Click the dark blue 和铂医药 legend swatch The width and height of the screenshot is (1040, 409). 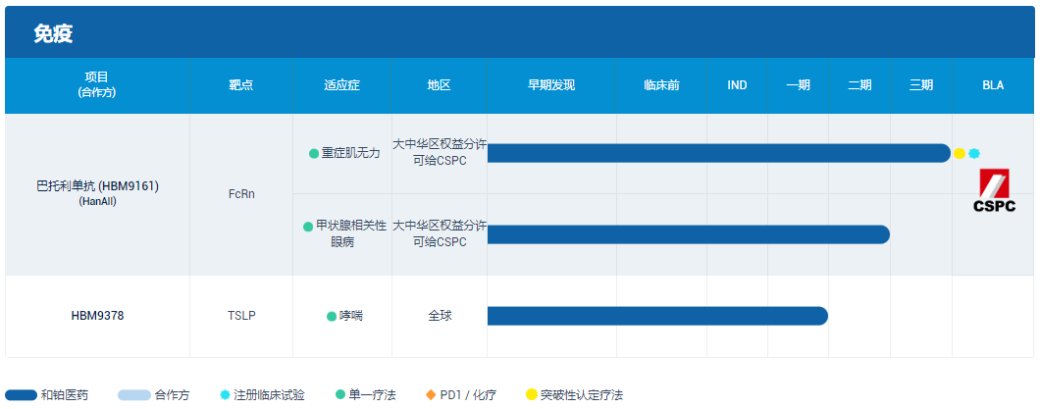[21, 395]
